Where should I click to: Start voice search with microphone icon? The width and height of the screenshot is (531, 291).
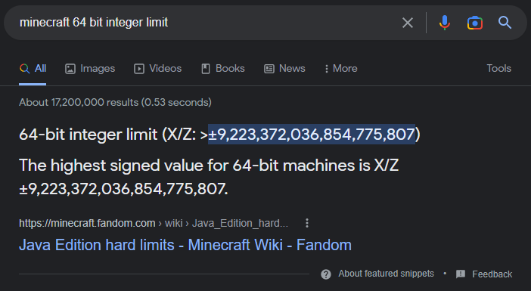[445, 23]
